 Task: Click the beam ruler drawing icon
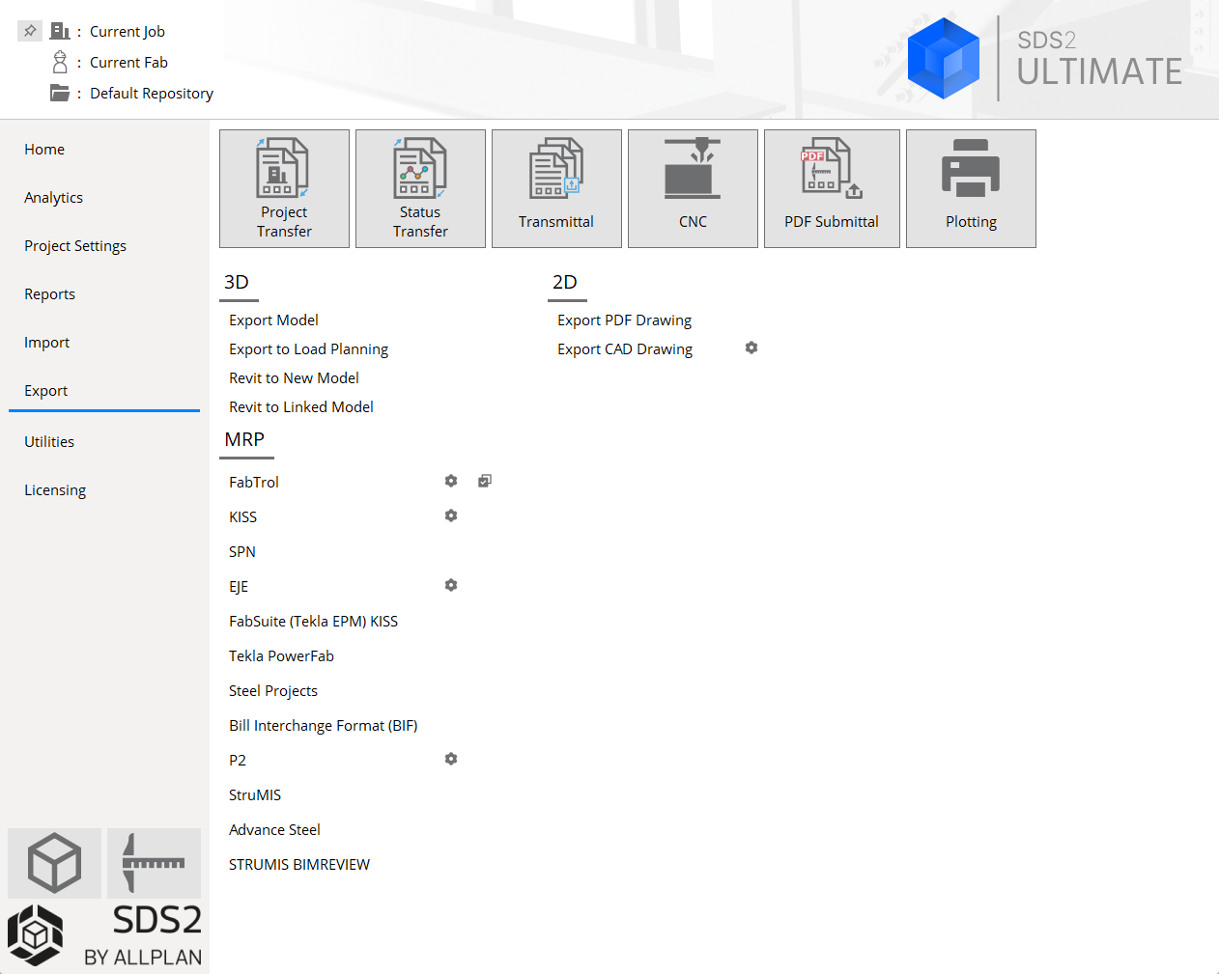point(154,863)
